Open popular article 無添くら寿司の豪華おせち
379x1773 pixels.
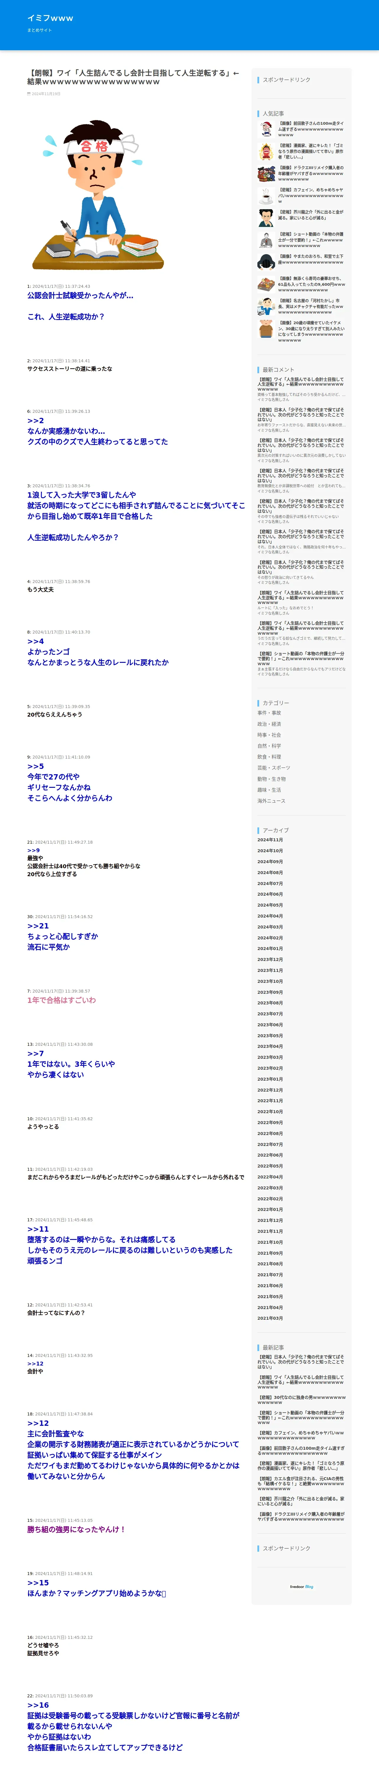click(x=312, y=284)
